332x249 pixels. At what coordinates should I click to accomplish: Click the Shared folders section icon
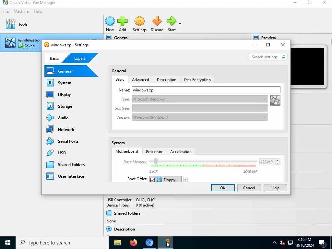[x=109, y=213]
